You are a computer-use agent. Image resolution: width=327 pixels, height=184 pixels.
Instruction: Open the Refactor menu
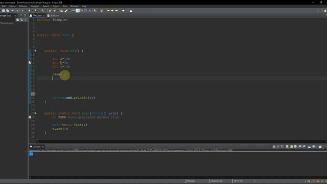(x=23, y=6)
